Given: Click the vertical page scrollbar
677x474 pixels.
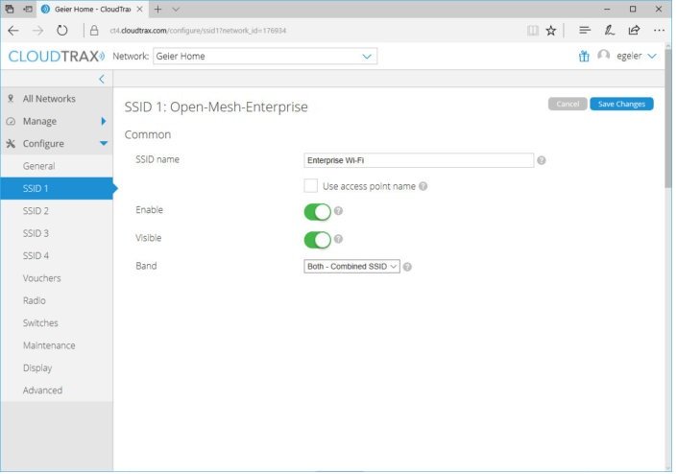Looking at the screenshot, I should click(667, 134).
